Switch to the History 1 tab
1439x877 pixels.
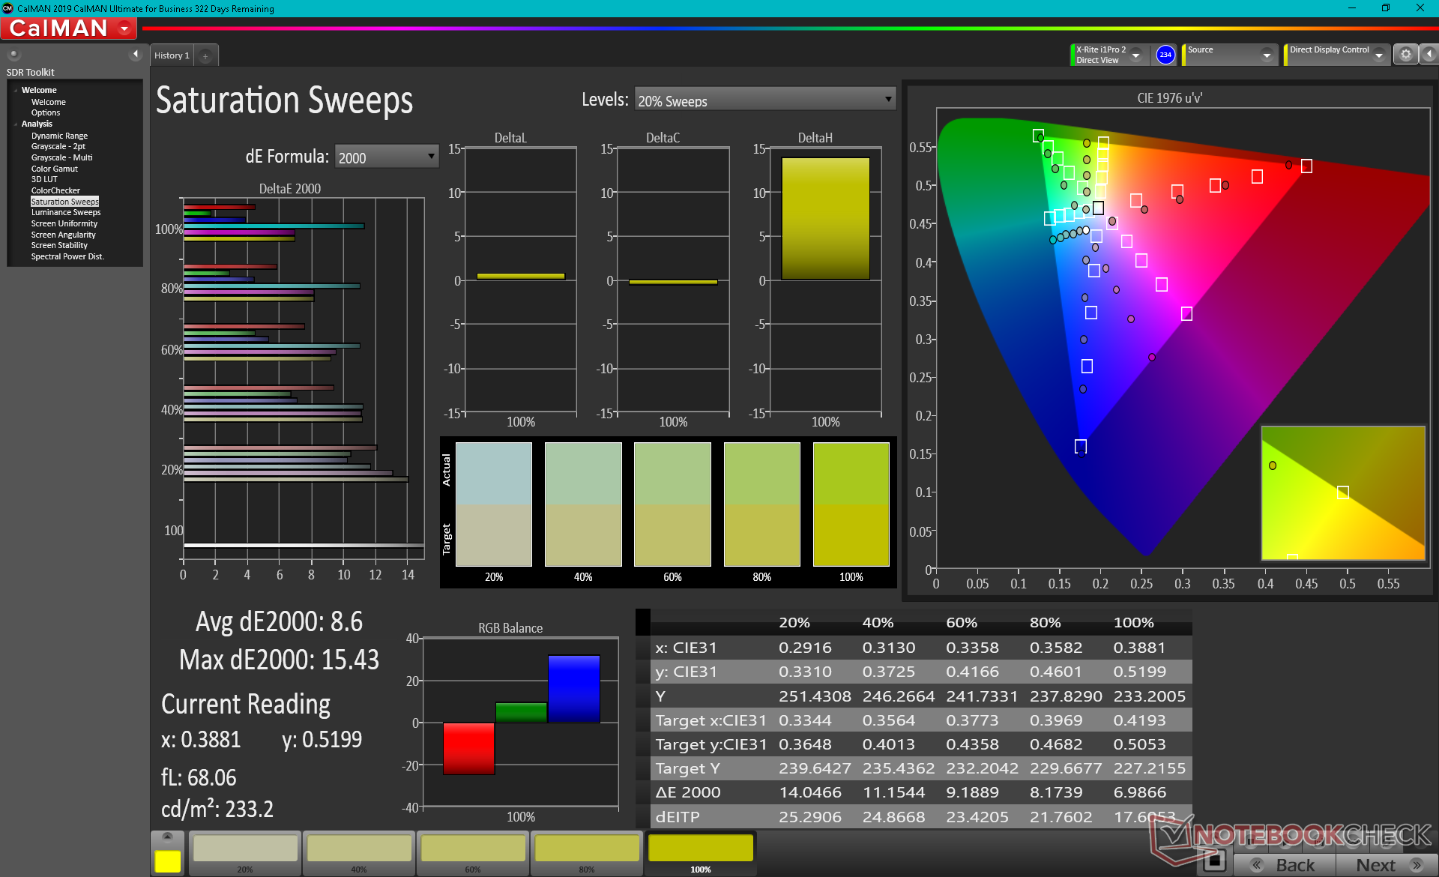pos(172,55)
